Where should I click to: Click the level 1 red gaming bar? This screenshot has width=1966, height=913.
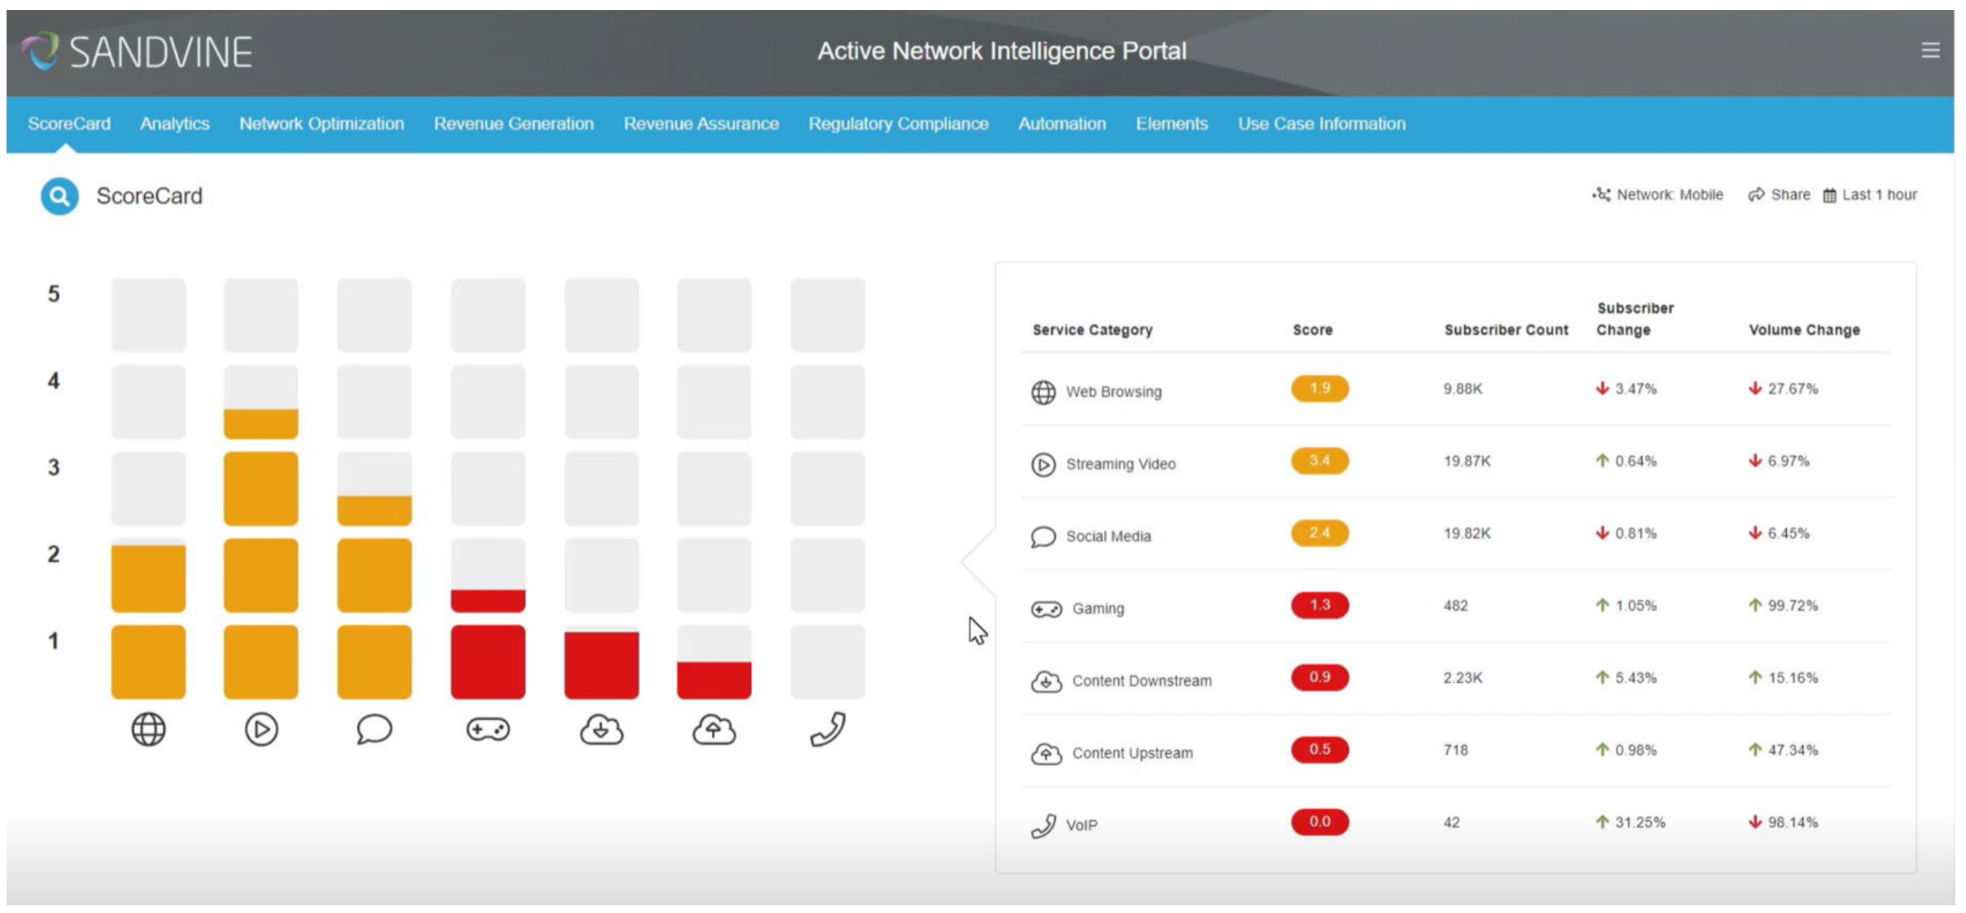coord(488,662)
